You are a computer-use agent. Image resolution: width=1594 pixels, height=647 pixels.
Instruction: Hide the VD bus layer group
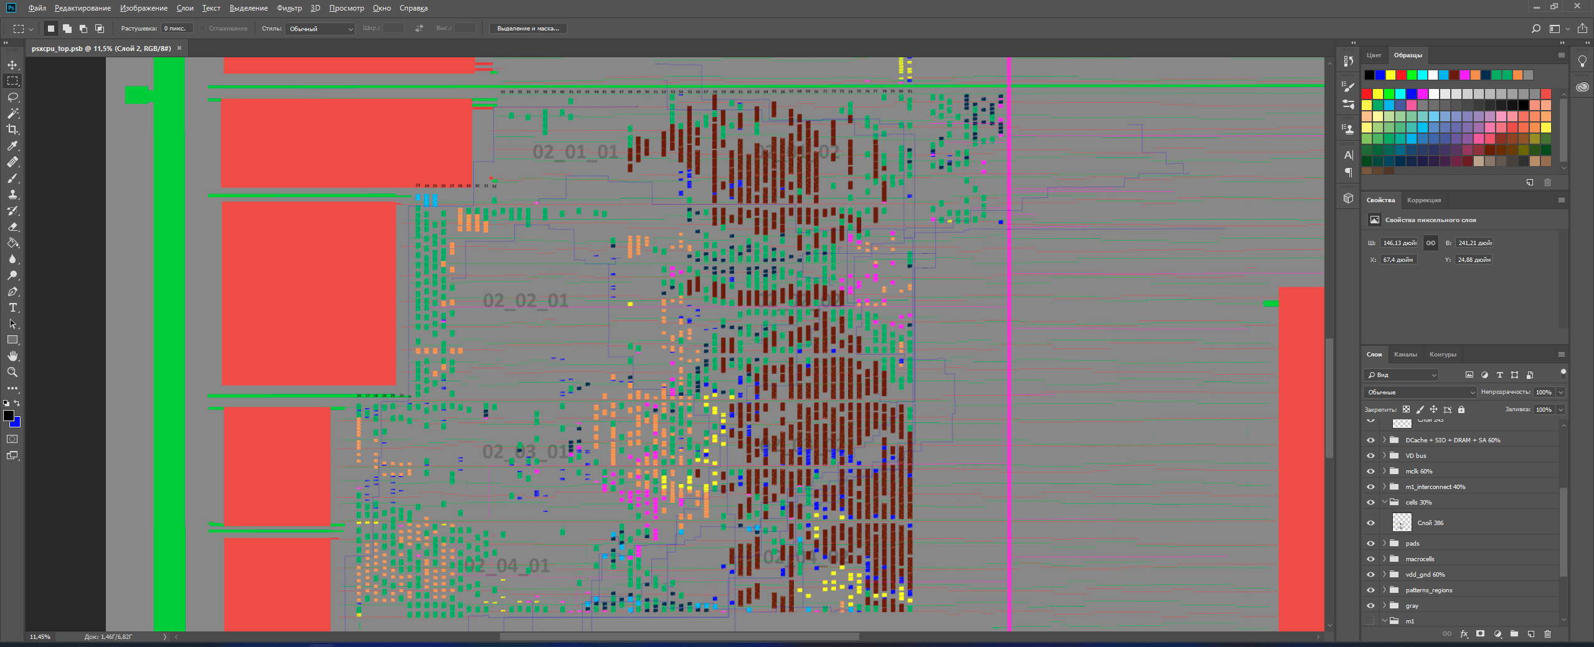pyautogui.click(x=1370, y=455)
